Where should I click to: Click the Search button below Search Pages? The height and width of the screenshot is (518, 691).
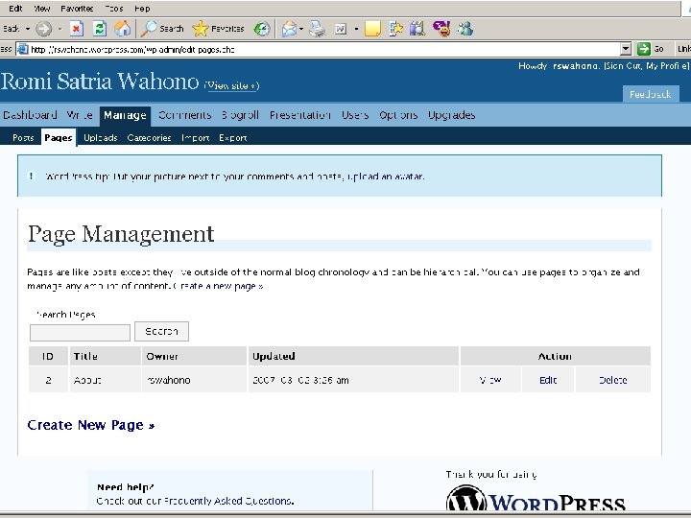[161, 331]
